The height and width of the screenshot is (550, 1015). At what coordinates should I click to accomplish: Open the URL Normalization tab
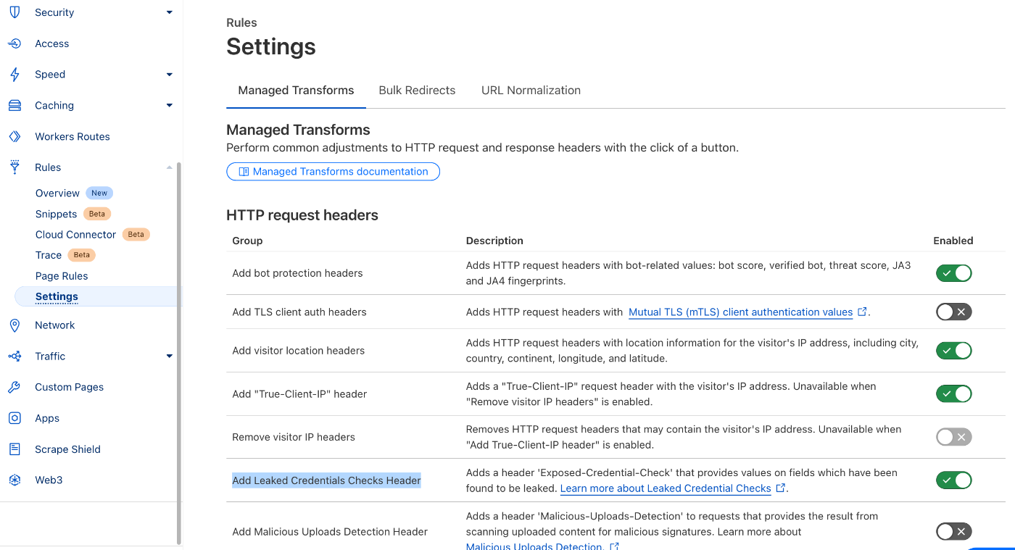pyautogui.click(x=531, y=91)
